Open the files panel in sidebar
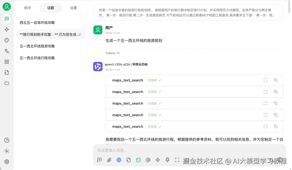Viewport: 292px width, 170px height. click(7, 83)
